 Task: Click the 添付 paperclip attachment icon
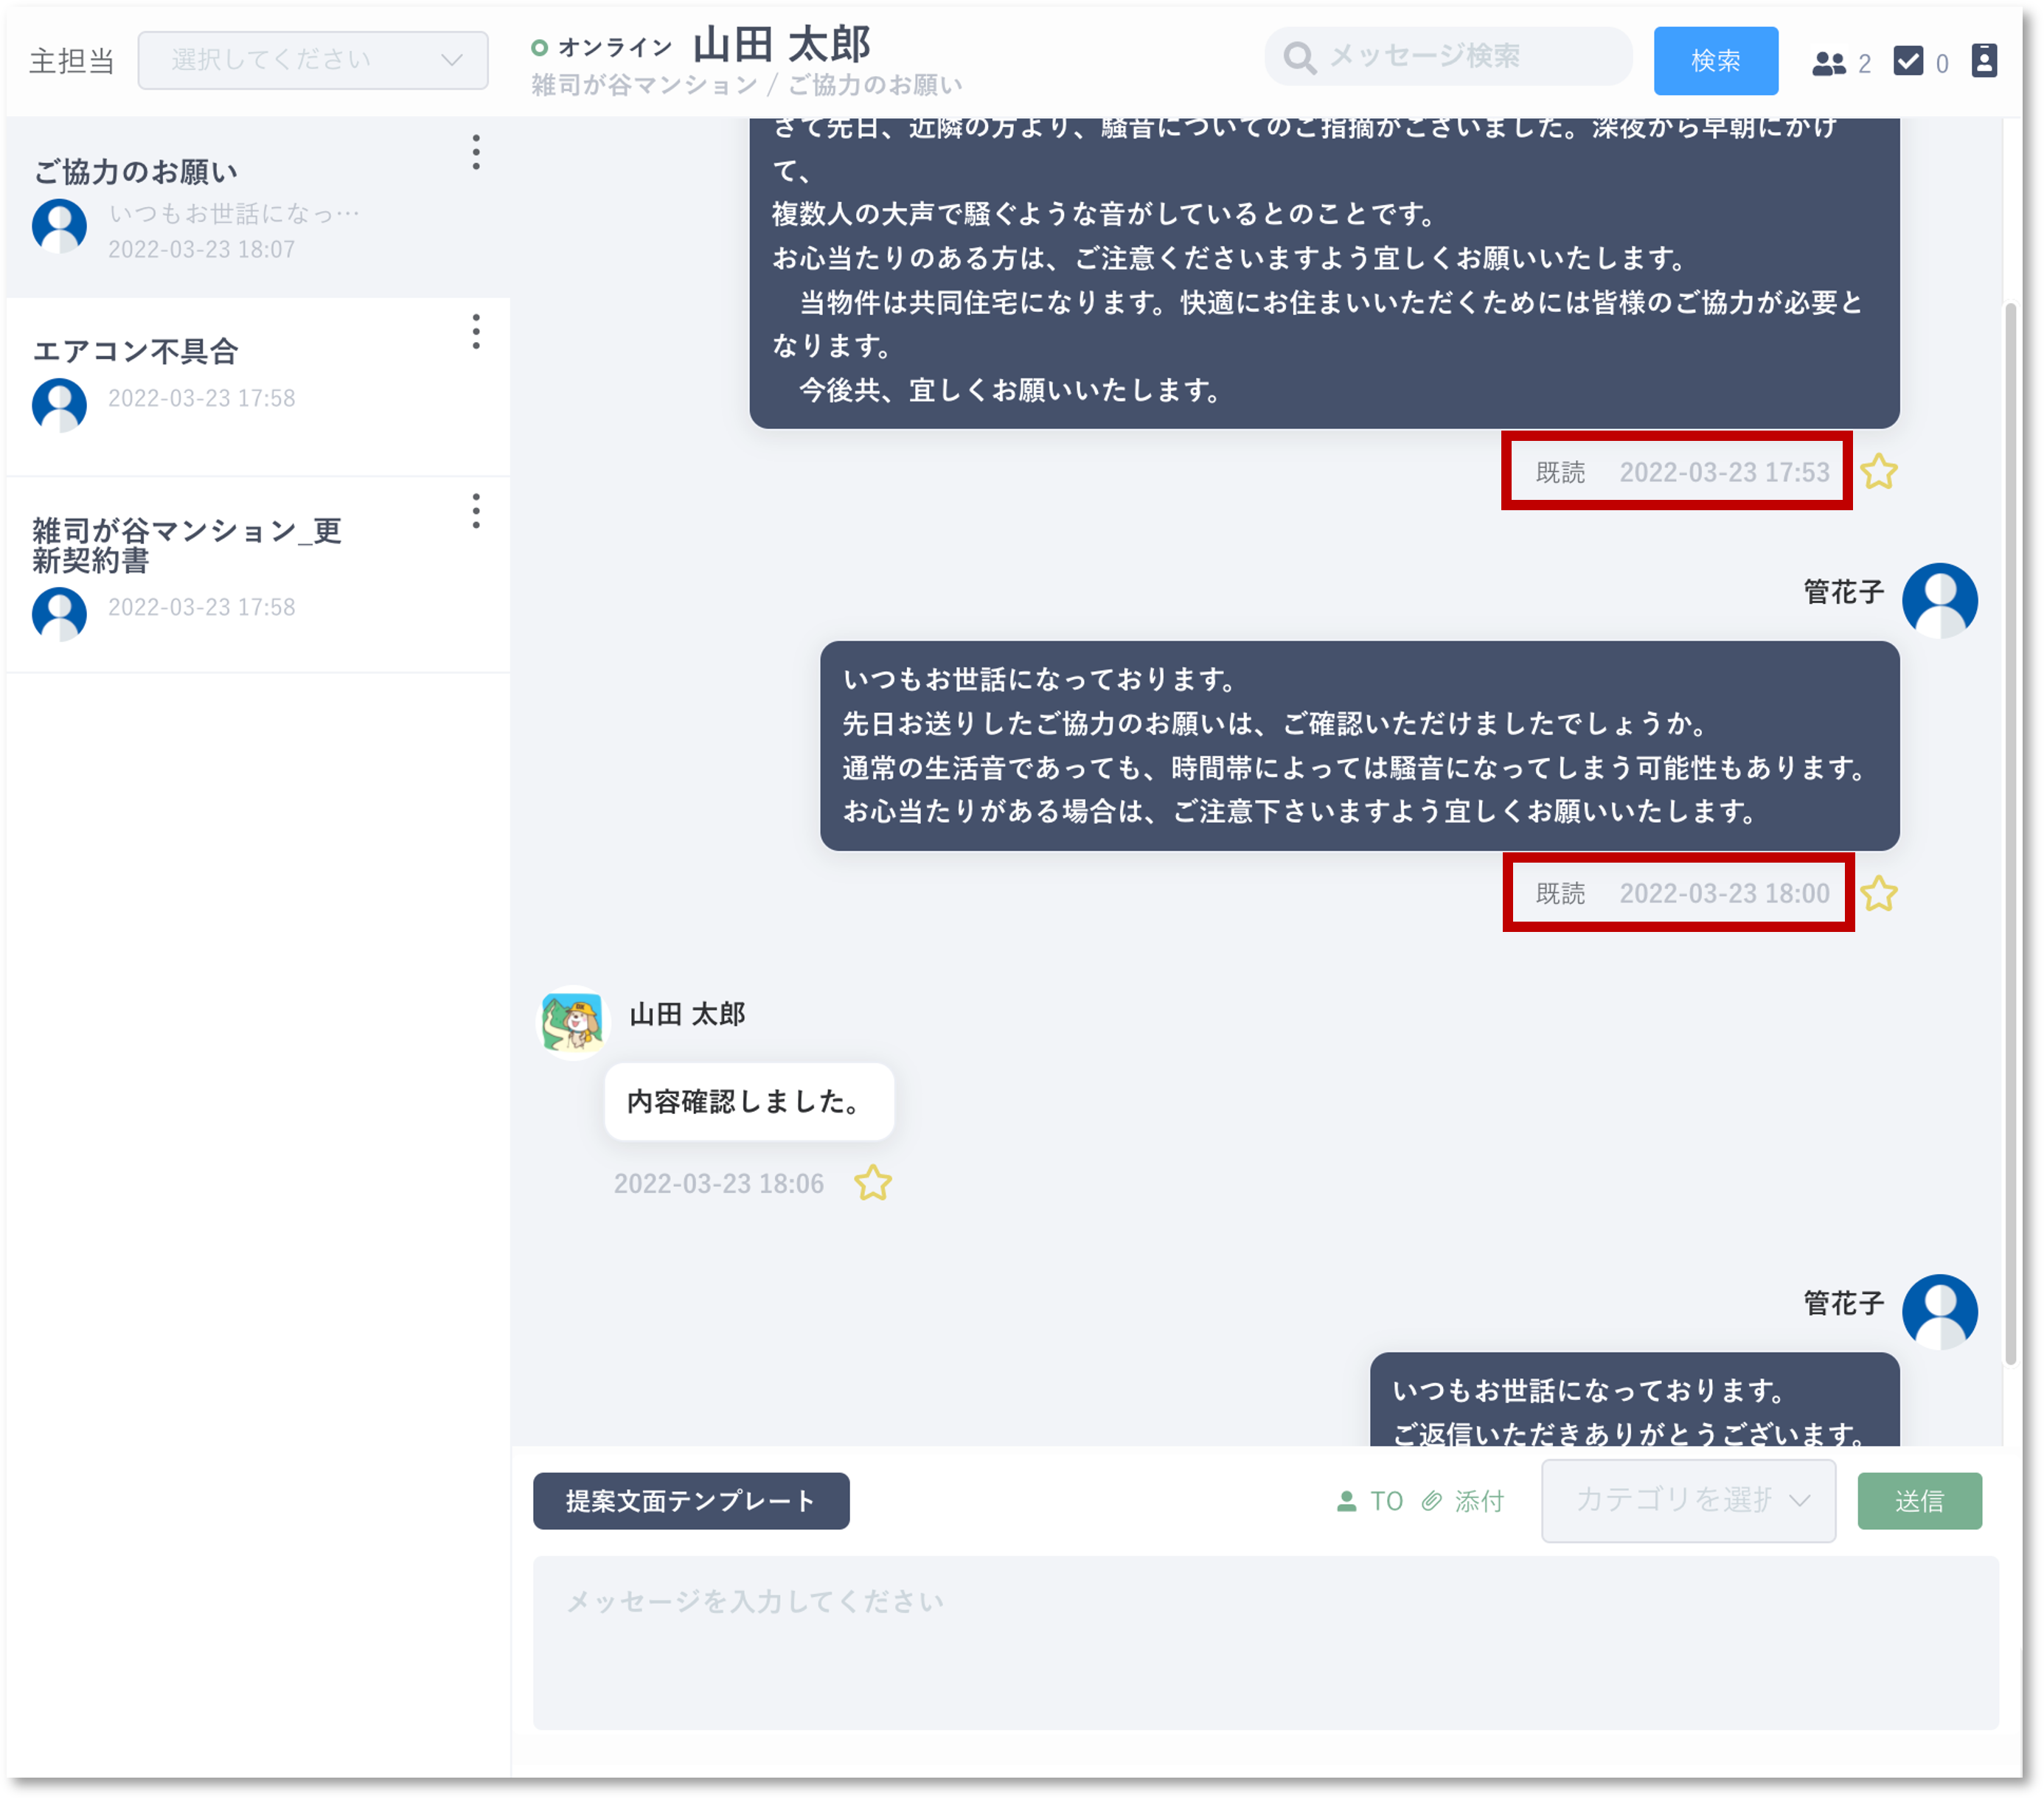pos(1432,1501)
